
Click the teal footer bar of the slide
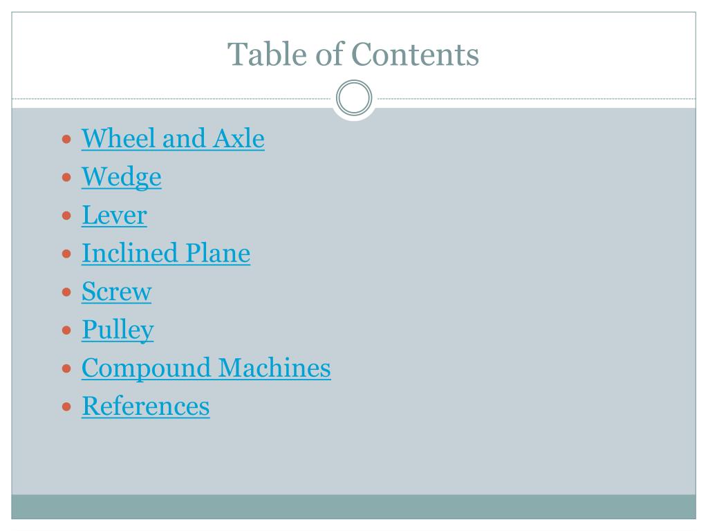tap(353, 507)
